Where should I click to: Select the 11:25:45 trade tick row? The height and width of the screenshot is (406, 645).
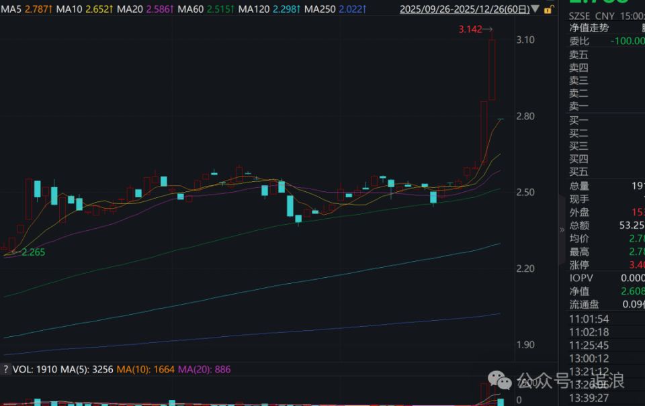click(x=607, y=346)
